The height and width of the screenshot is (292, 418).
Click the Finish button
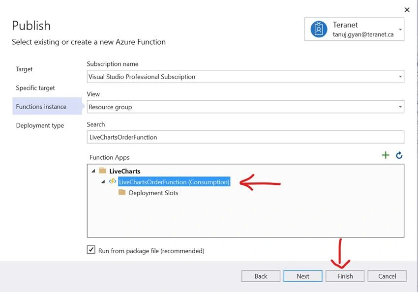345,276
